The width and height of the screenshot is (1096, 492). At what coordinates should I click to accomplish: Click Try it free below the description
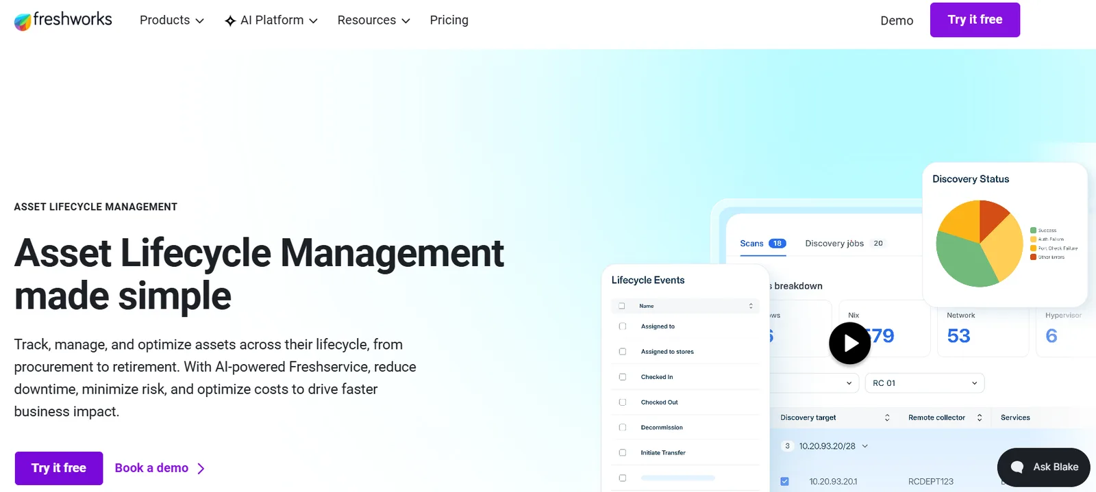[59, 468]
